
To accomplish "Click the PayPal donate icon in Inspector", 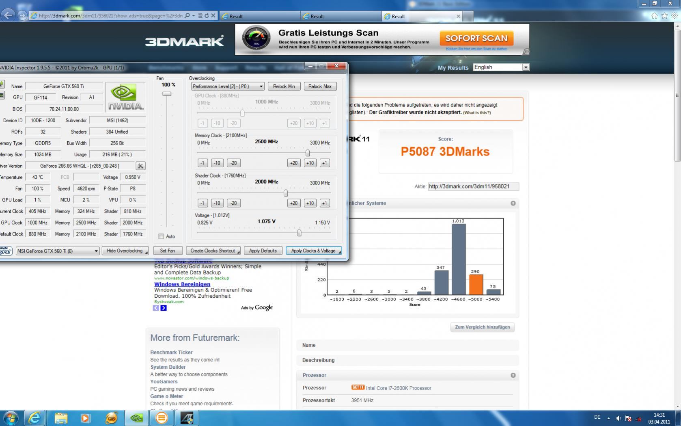I will pos(6,251).
